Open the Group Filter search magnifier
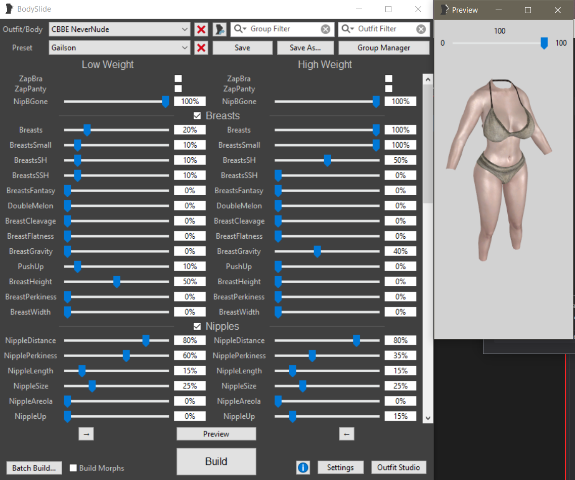Screen dimensions: 575x480 click(x=240, y=29)
